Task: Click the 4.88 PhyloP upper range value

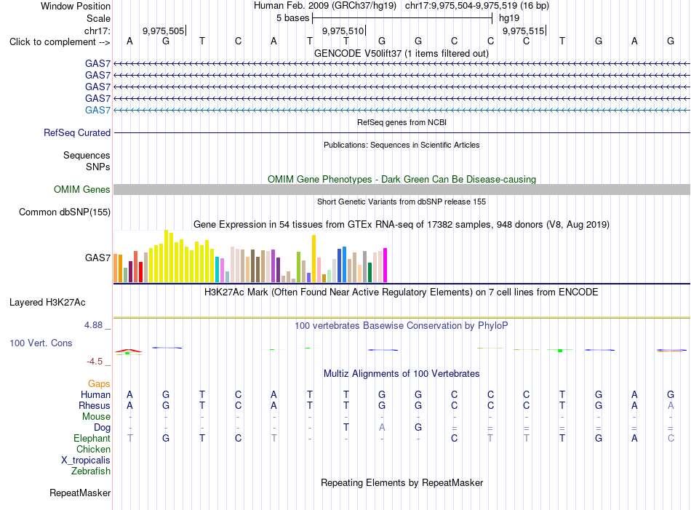Action: point(93,325)
